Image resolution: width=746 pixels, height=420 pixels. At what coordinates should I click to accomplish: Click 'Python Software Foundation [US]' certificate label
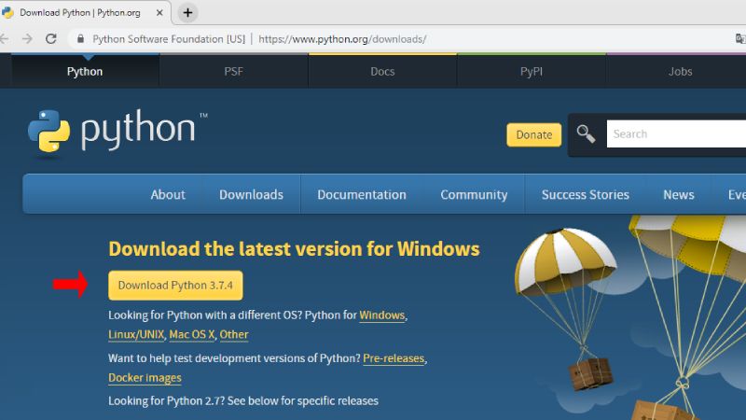(x=169, y=39)
